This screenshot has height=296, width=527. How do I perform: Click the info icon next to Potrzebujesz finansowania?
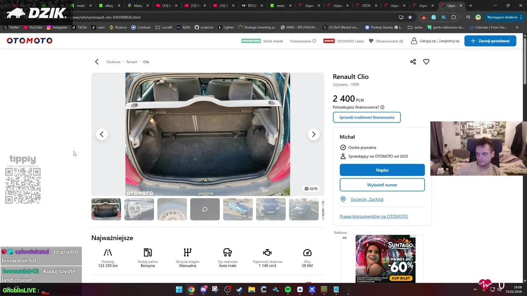pos(382,107)
